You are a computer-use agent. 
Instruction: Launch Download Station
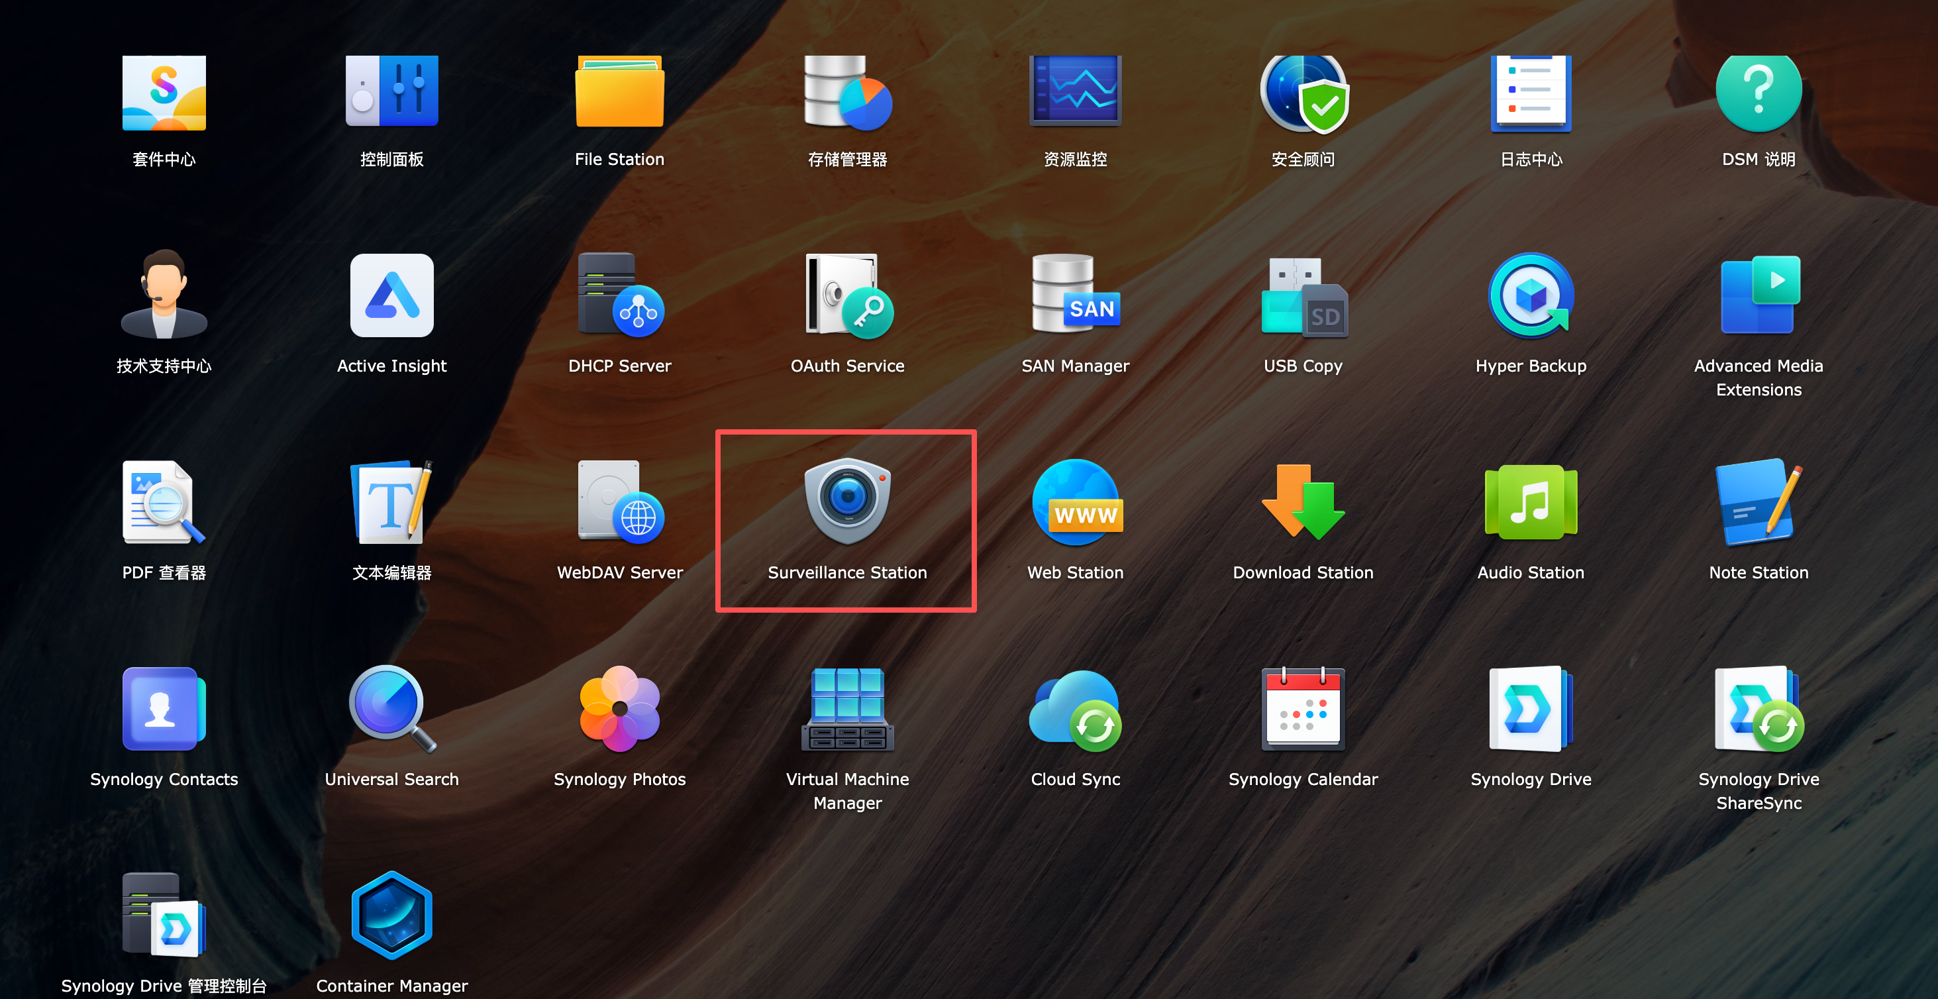click(1303, 501)
